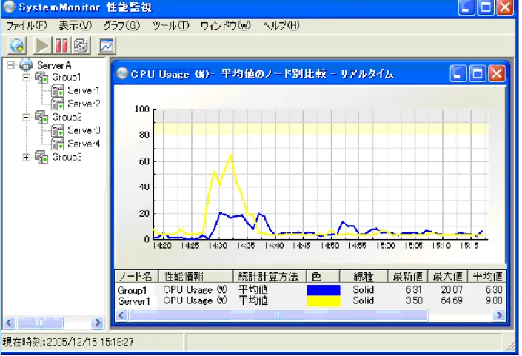Open the ヘルプ(H) menu
This screenshot has height=356, width=522.
281,26
